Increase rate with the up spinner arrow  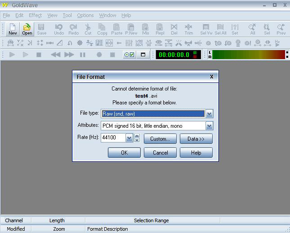coord(137,136)
